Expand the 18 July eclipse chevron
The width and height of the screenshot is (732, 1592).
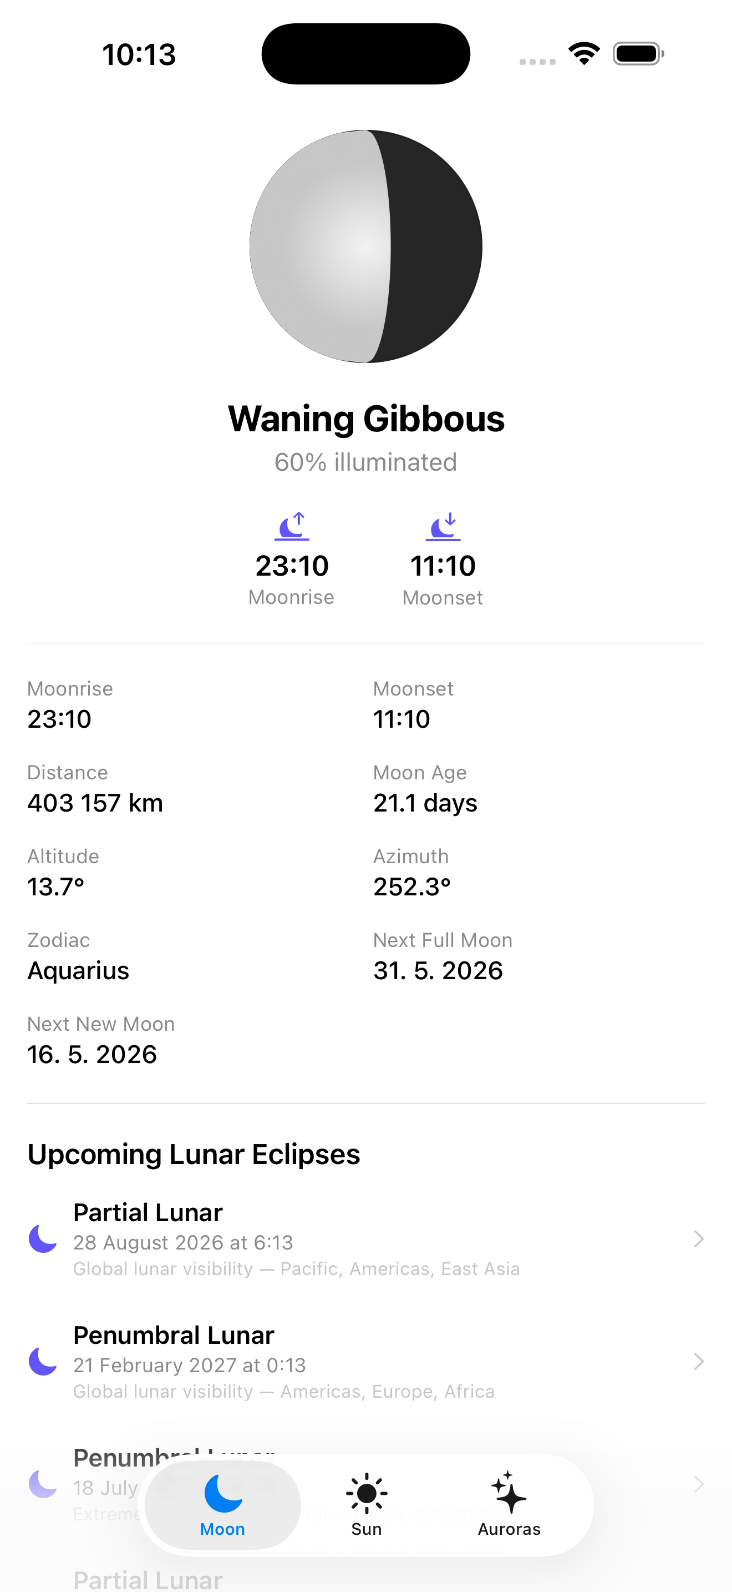(698, 1484)
